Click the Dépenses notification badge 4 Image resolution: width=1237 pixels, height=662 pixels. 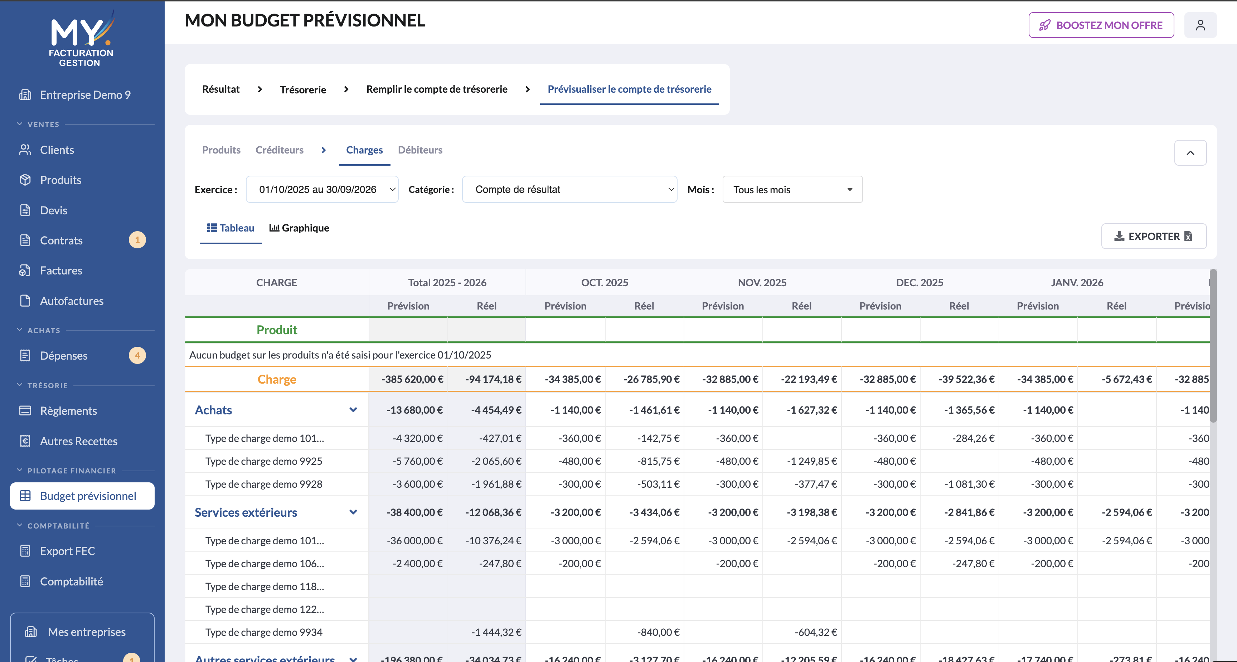coord(137,355)
